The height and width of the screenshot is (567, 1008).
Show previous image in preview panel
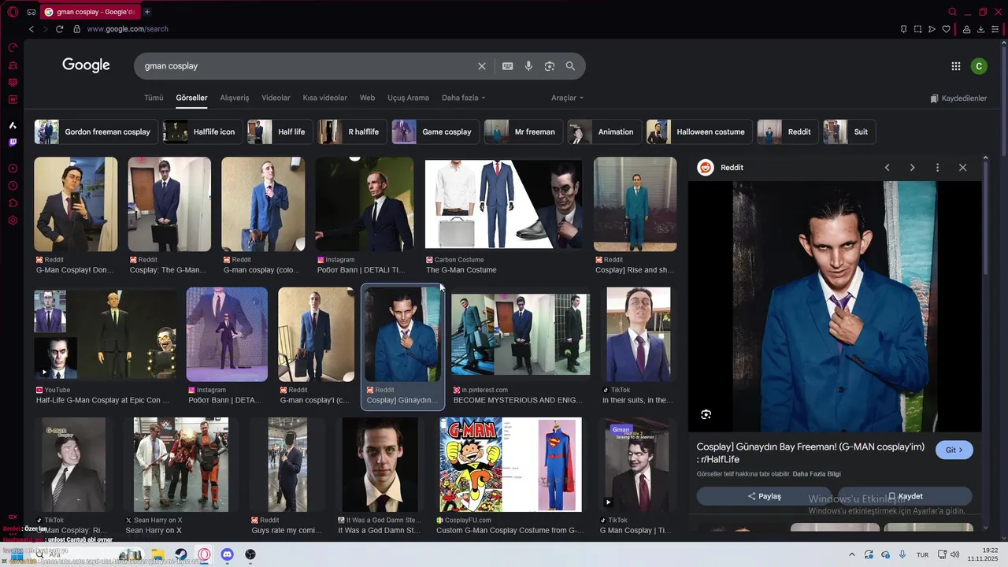pyautogui.click(x=887, y=168)
